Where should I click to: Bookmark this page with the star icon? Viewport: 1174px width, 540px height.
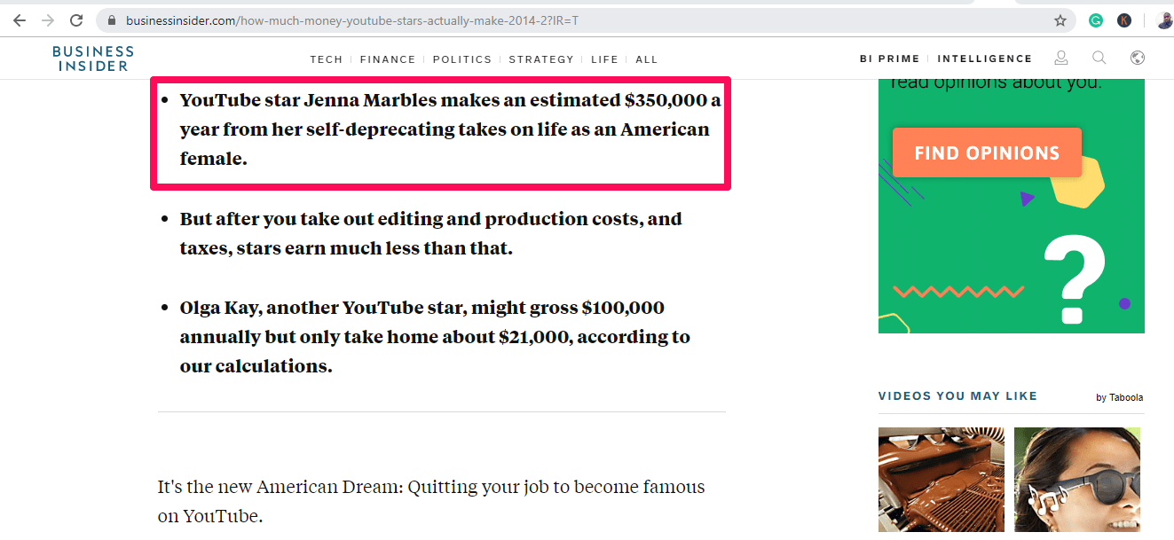tap(1060, 20)
